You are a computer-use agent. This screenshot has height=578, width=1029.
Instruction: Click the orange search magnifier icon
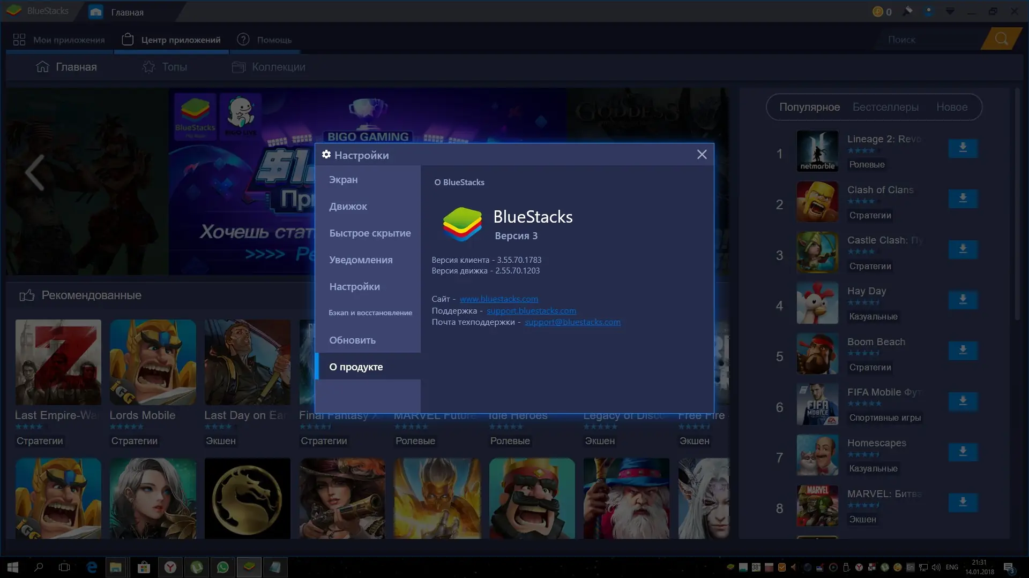[1001, 39]
